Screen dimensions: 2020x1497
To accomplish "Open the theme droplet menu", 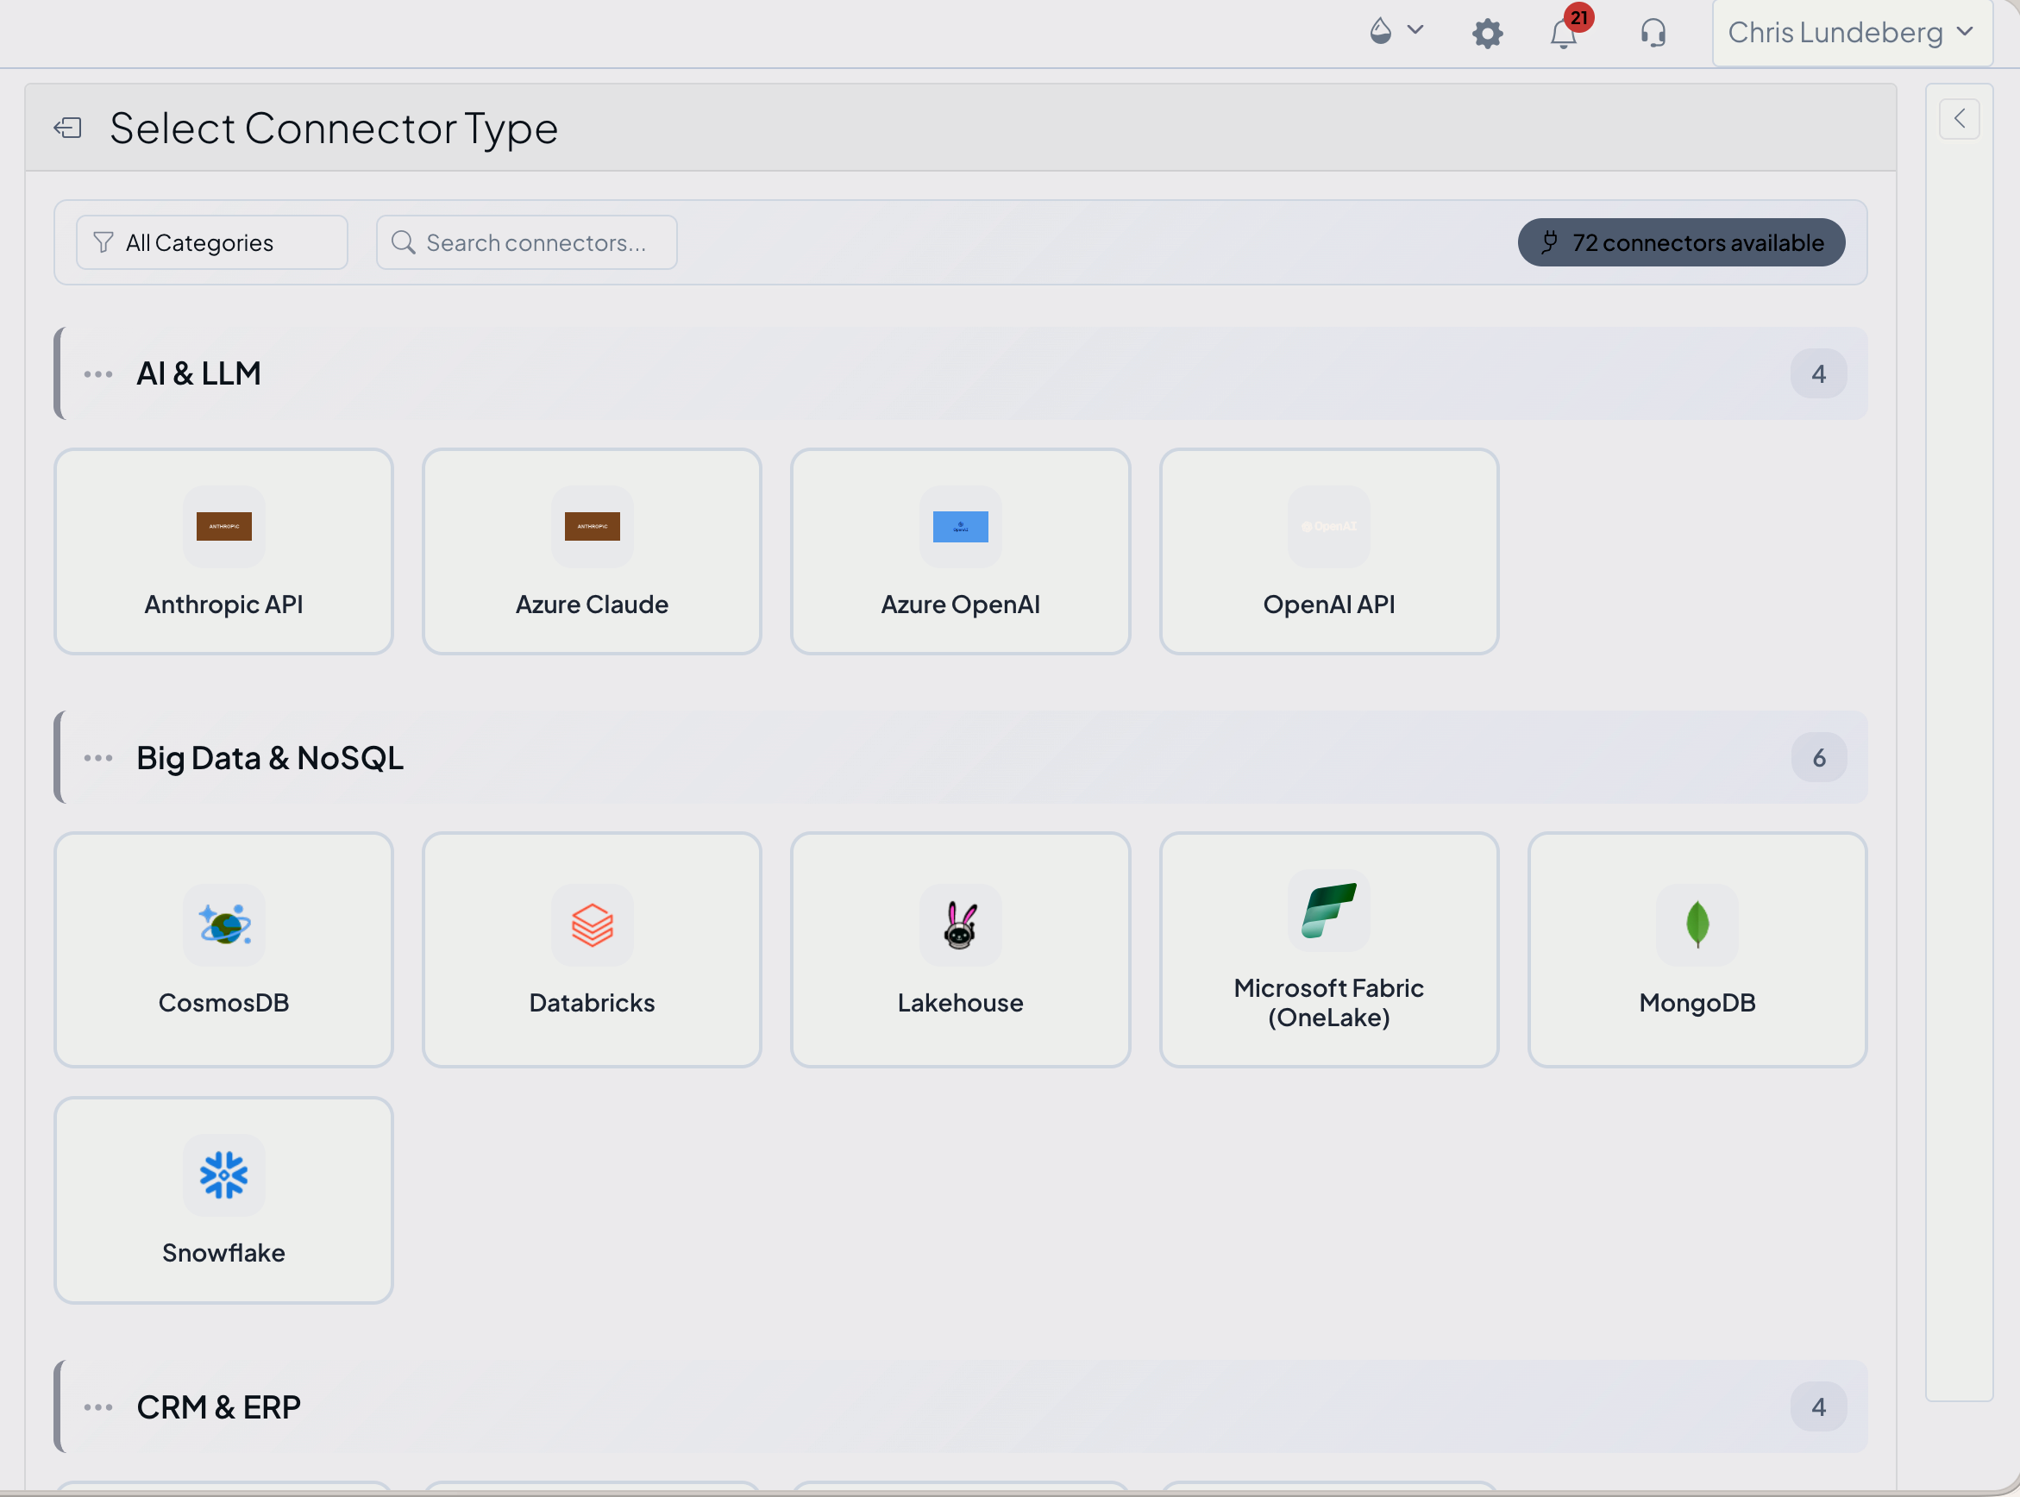I will (1396, 32).
